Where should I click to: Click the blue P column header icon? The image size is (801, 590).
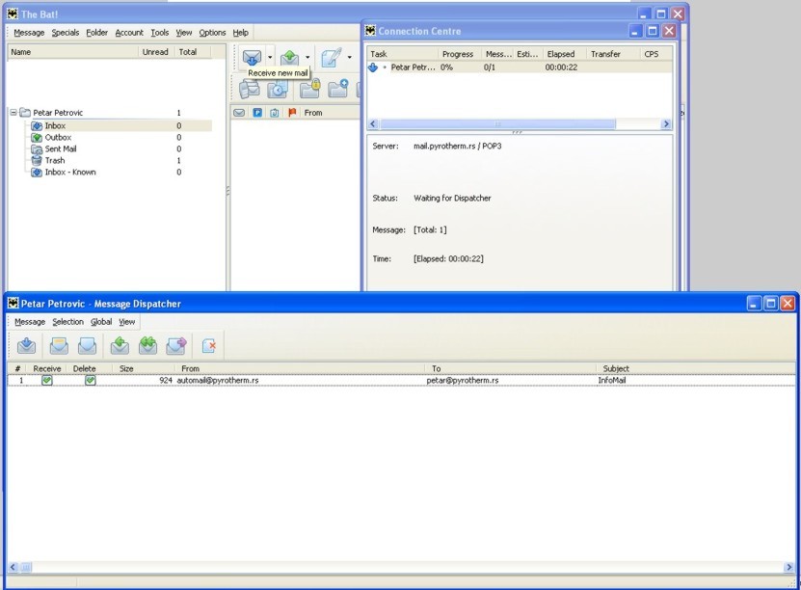click(257, 113)
